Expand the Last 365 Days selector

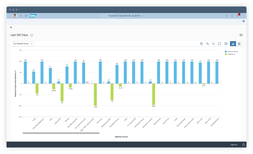tap(32, 35)
